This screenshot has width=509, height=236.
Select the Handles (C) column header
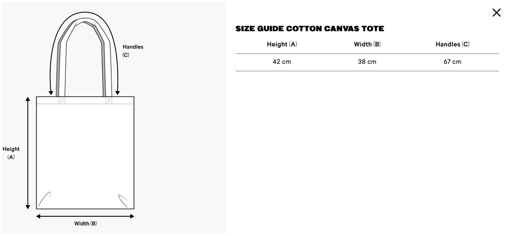pos(452,44)
